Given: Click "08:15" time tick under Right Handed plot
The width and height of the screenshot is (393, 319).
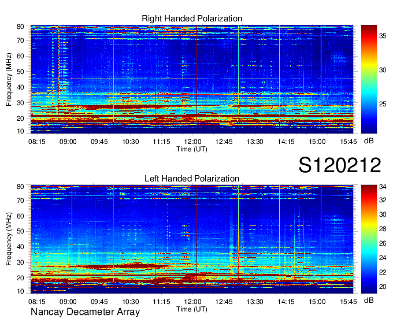Looking at the screenshot, I should [x=37, y=142].
